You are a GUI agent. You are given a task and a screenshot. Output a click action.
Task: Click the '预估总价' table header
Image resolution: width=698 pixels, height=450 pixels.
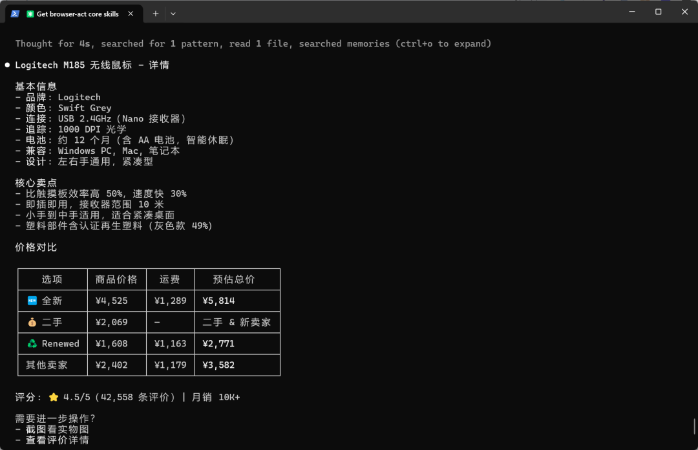234,279
